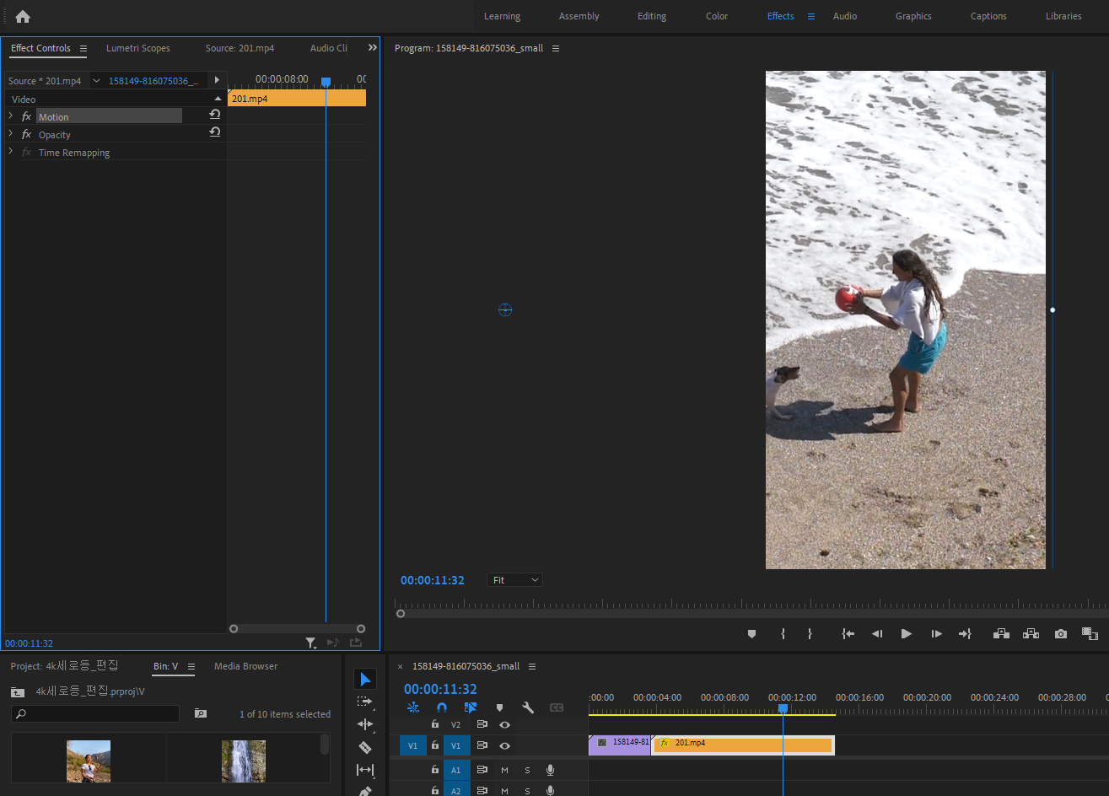Screen dimensions: 1109x796
Task: Toggle V1 source patching button
Action: pos(412,745)
